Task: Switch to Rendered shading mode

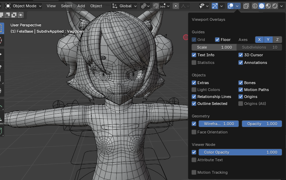Action: (275, 6)
